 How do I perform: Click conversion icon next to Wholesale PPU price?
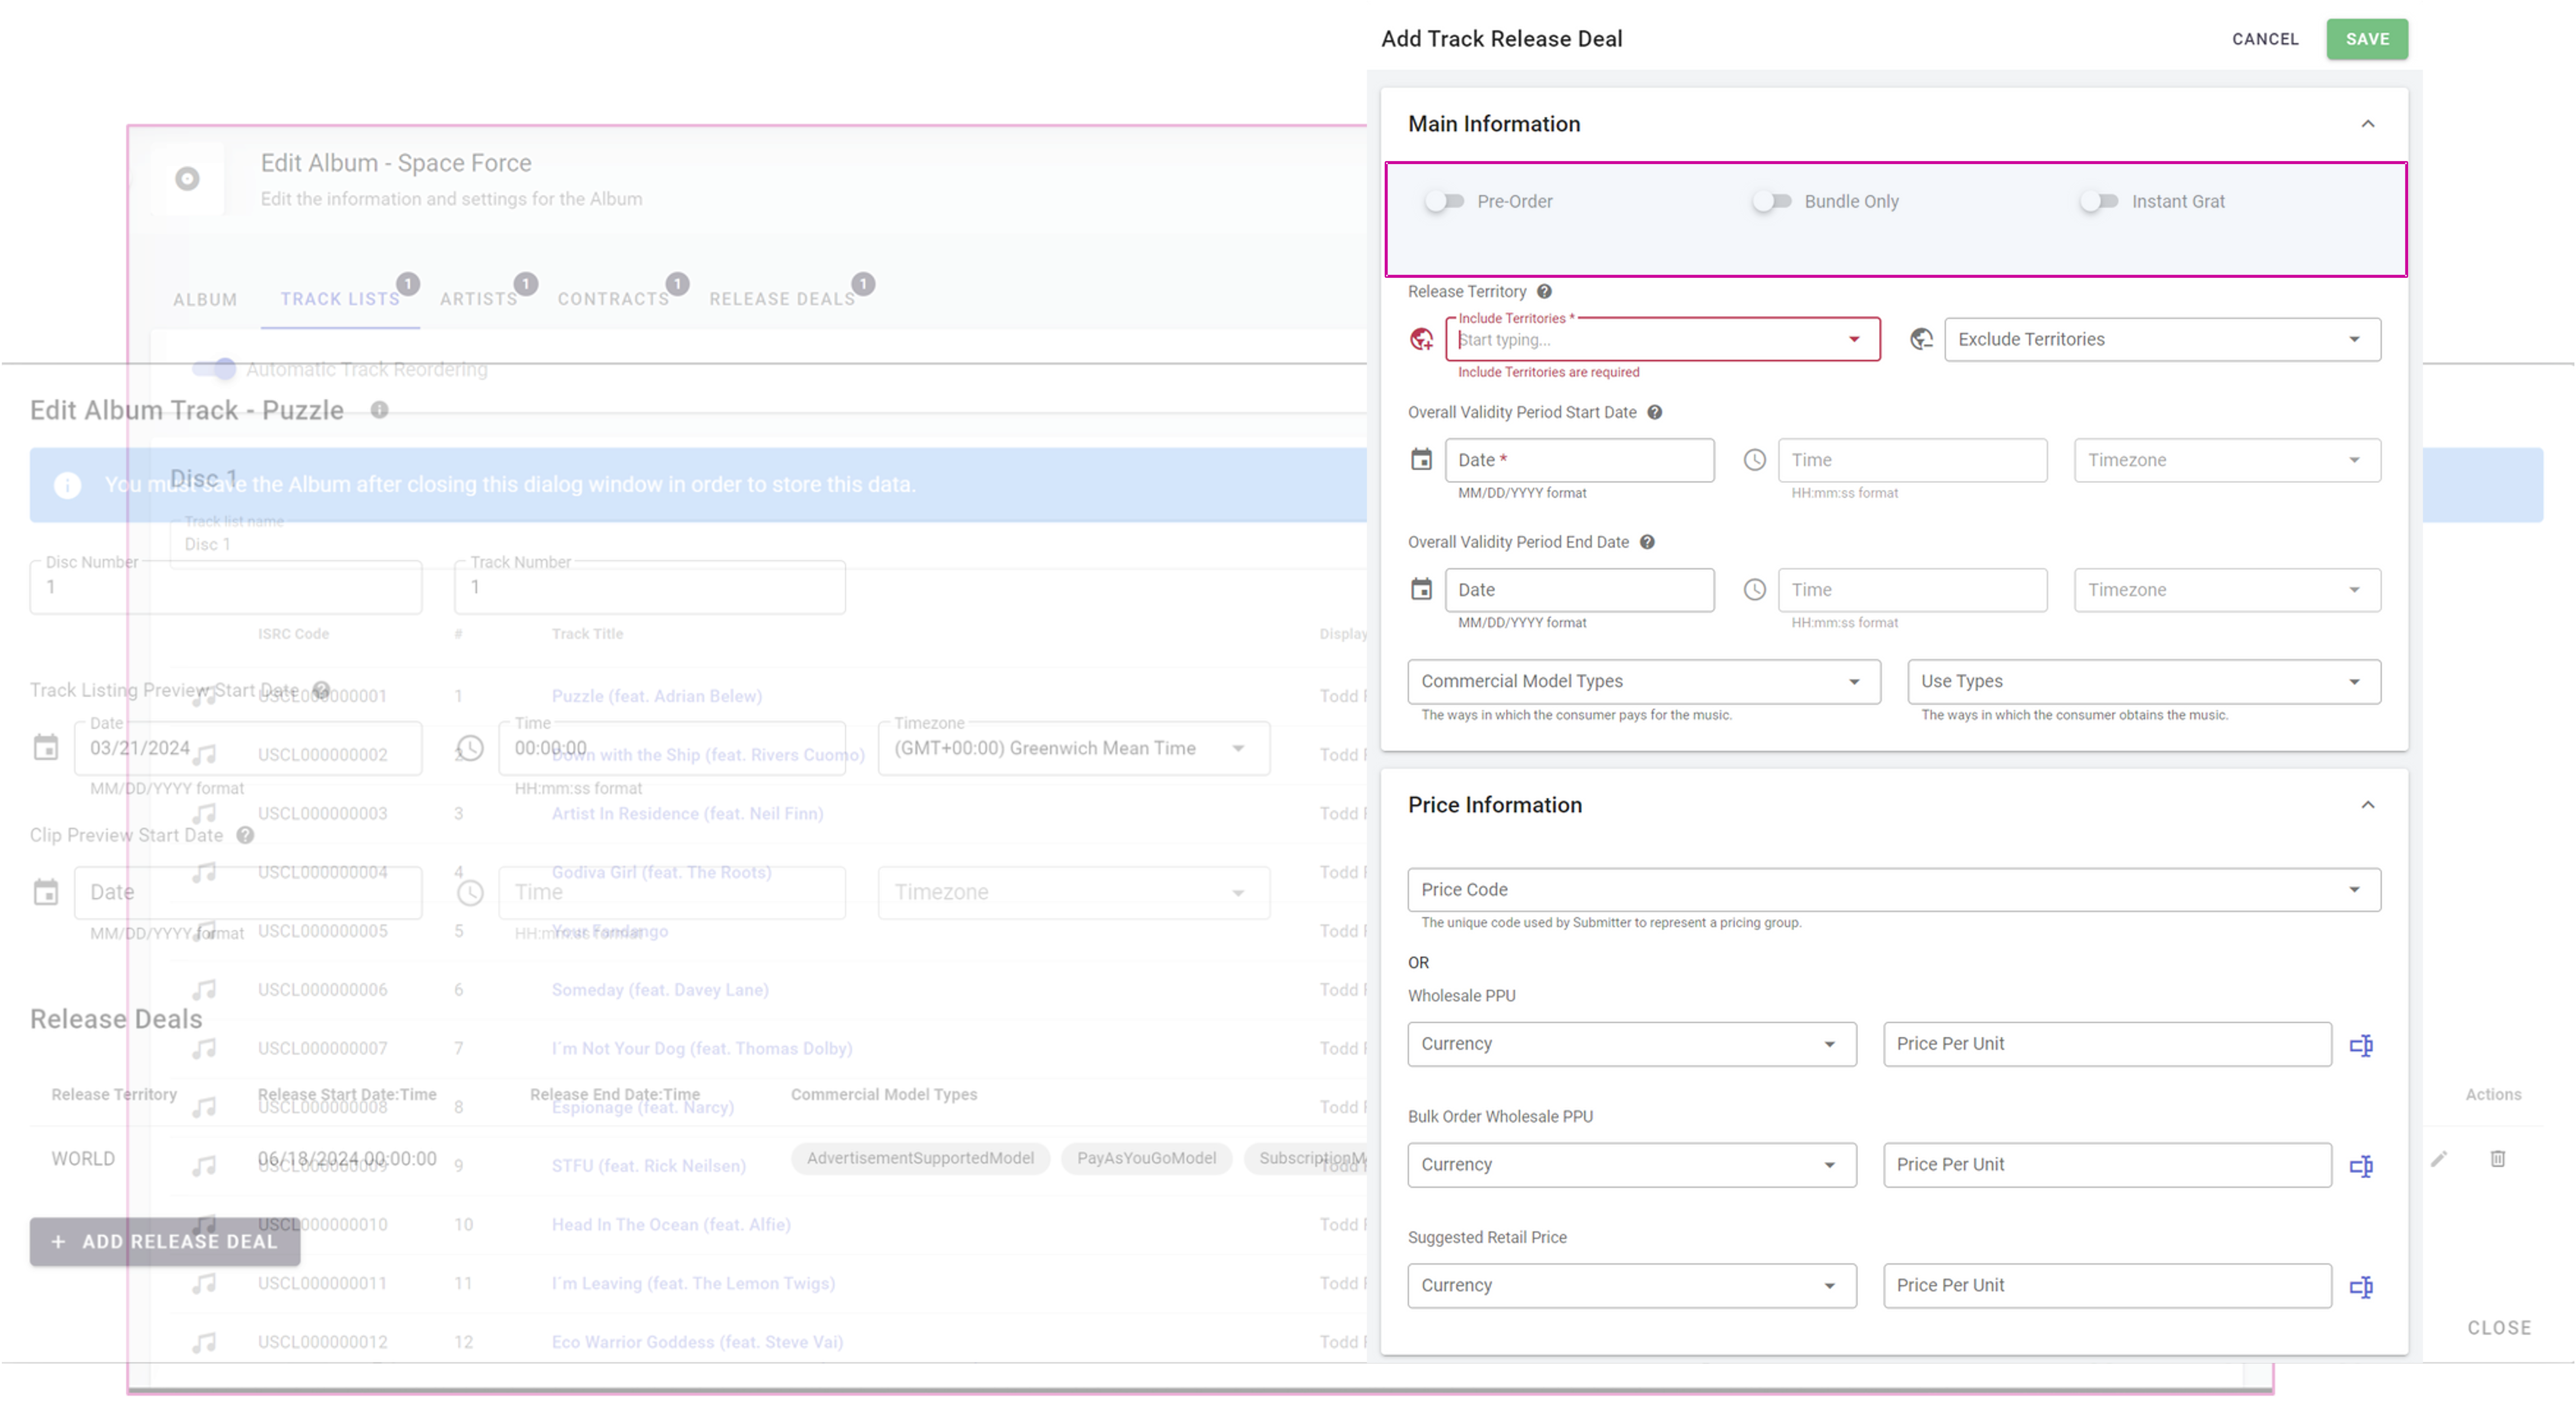click(x=2361, y=1045)
